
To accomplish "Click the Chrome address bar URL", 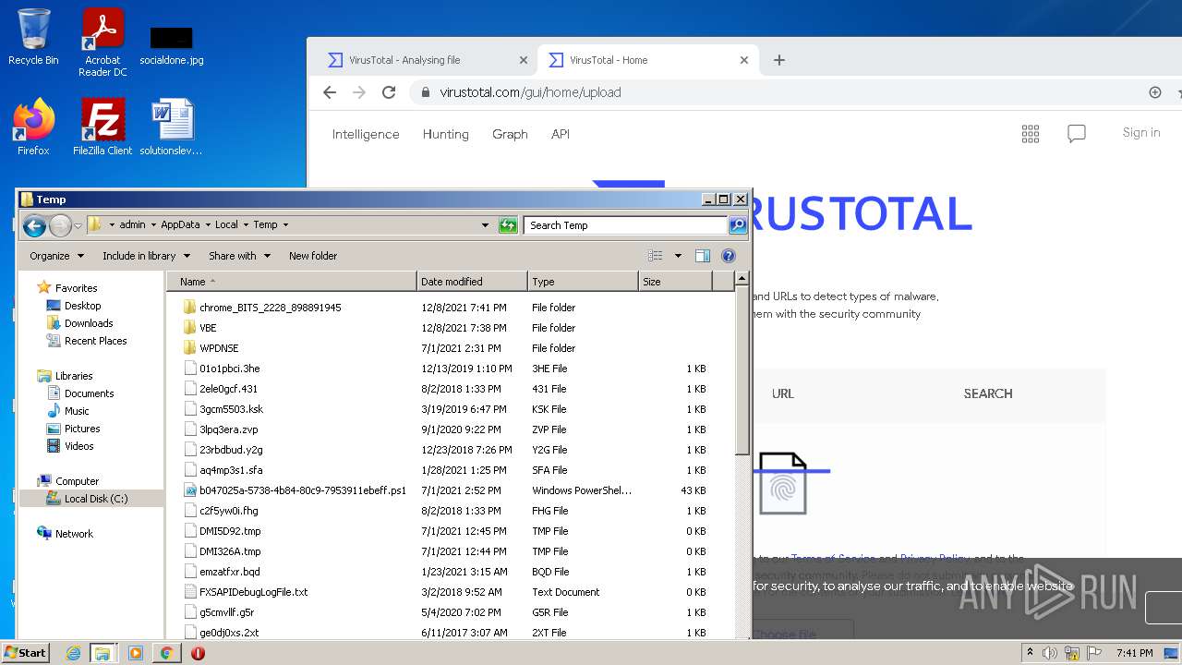I will click(x=530, y=92).
